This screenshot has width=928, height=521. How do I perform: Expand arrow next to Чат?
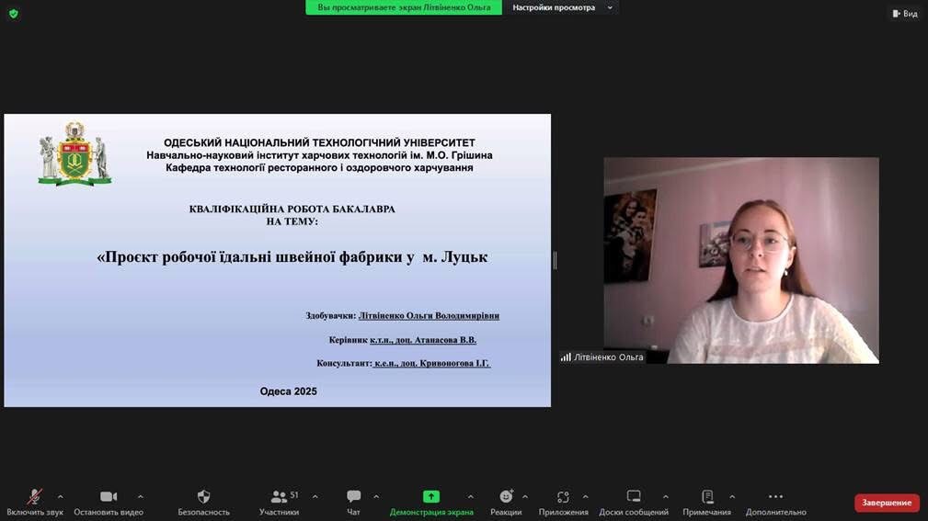point(376,497)
